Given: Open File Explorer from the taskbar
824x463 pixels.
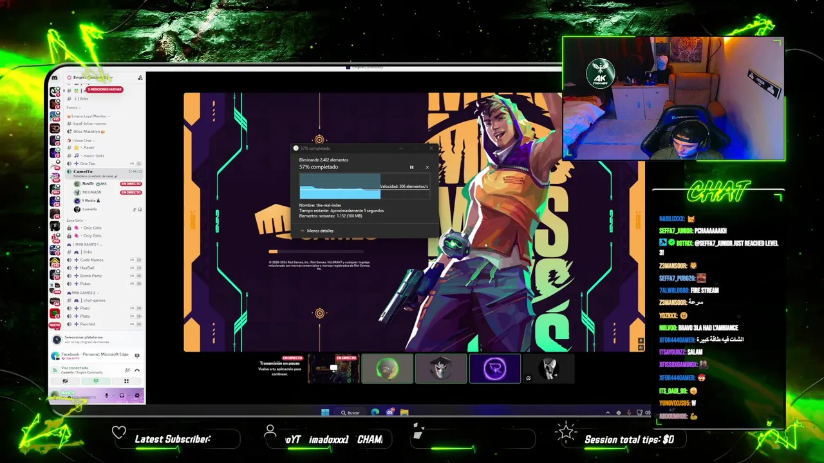Looking at the screenshot, I should [404, 412].
